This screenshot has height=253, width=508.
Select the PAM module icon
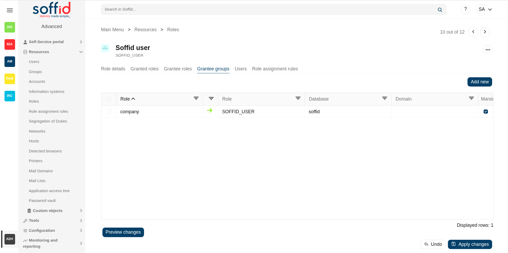tap(10, 79)
